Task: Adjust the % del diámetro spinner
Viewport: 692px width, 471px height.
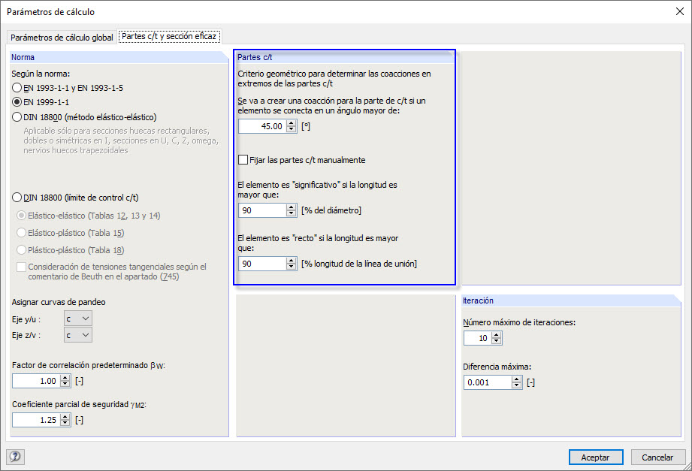Action: [x=292, y=210]
